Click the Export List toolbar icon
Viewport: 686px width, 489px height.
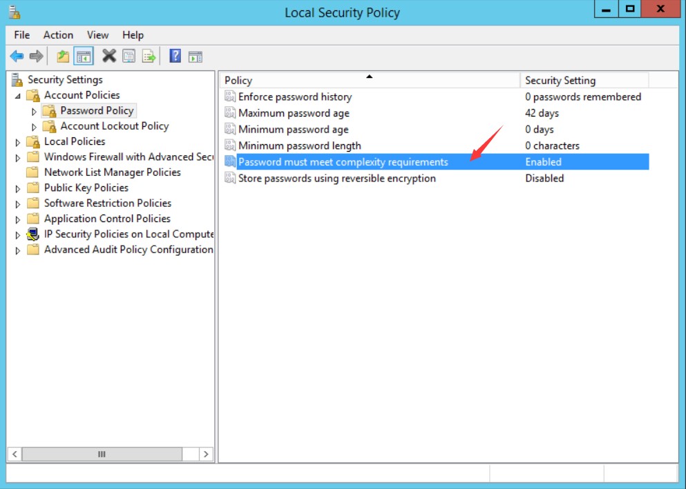coord(149,56)
